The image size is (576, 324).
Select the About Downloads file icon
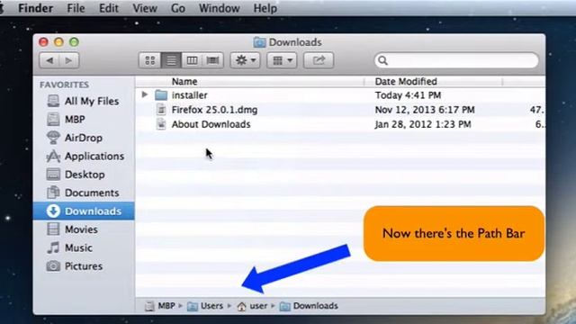click(161, 124)
